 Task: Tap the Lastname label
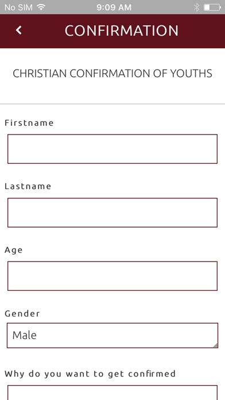[28, 186]
